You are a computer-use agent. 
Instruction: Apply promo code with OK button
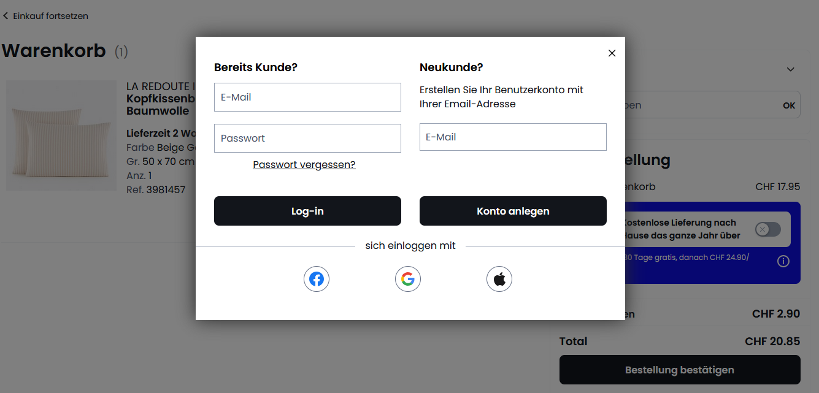(789, 105)
